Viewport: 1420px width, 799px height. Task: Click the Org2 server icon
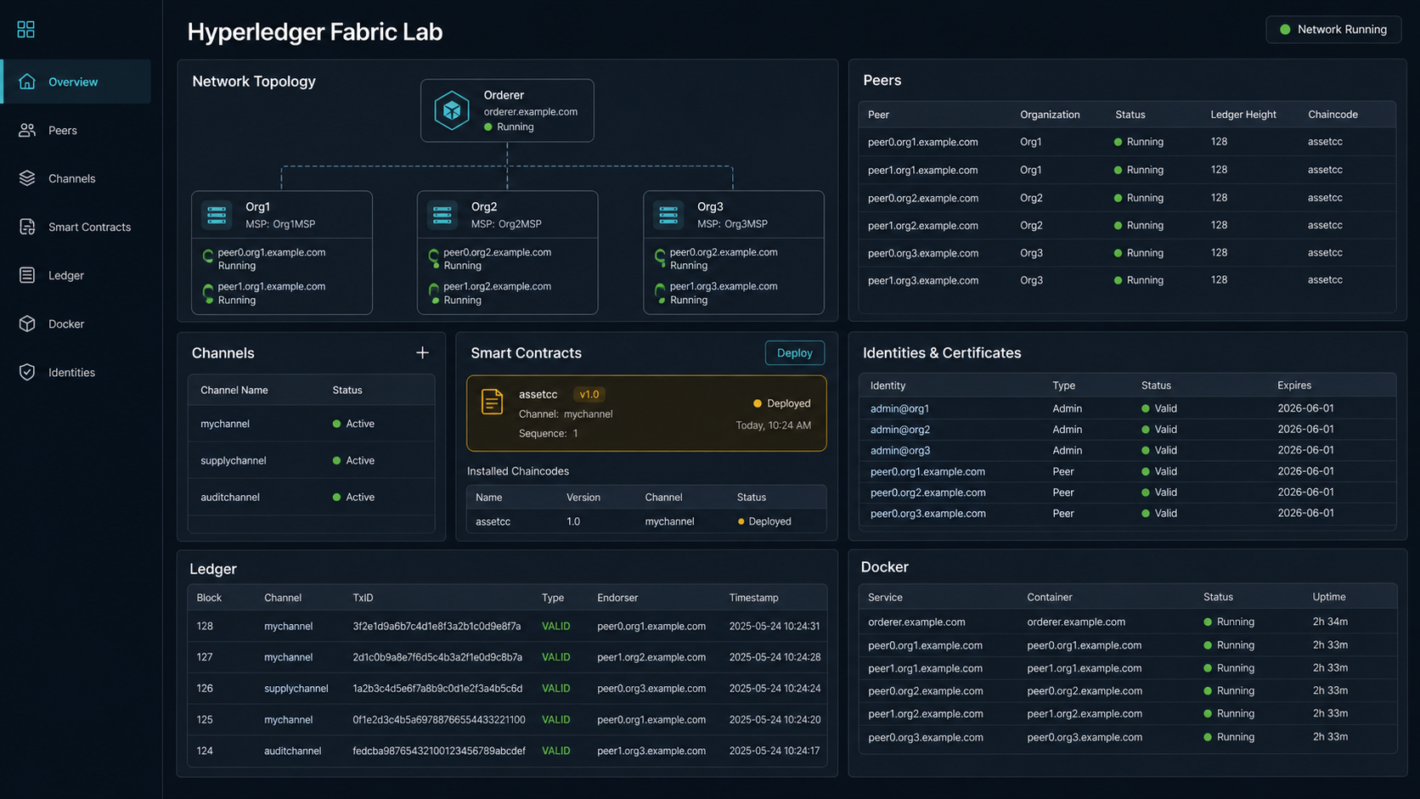442,215
